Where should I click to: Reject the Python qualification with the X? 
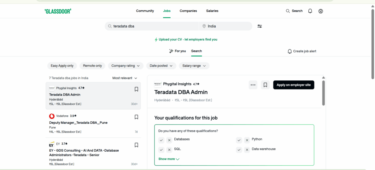click(x=247, y=140)
